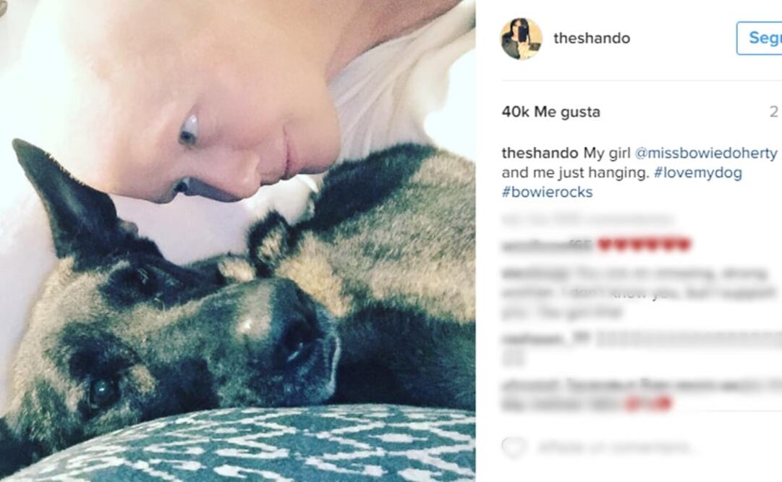Open the #lovemydog hashtag
The image size is (782, 482).
(697, 173)
